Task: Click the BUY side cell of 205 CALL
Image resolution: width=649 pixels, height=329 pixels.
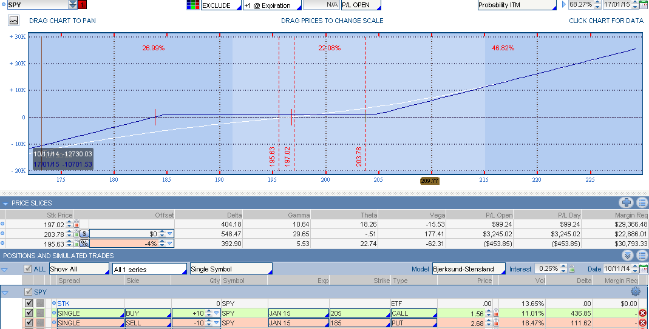Action: pos(147,313)
